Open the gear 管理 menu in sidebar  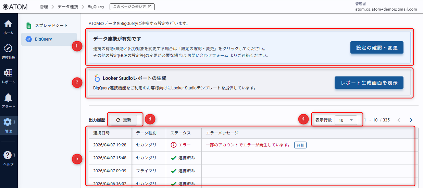tap(9, 125)
